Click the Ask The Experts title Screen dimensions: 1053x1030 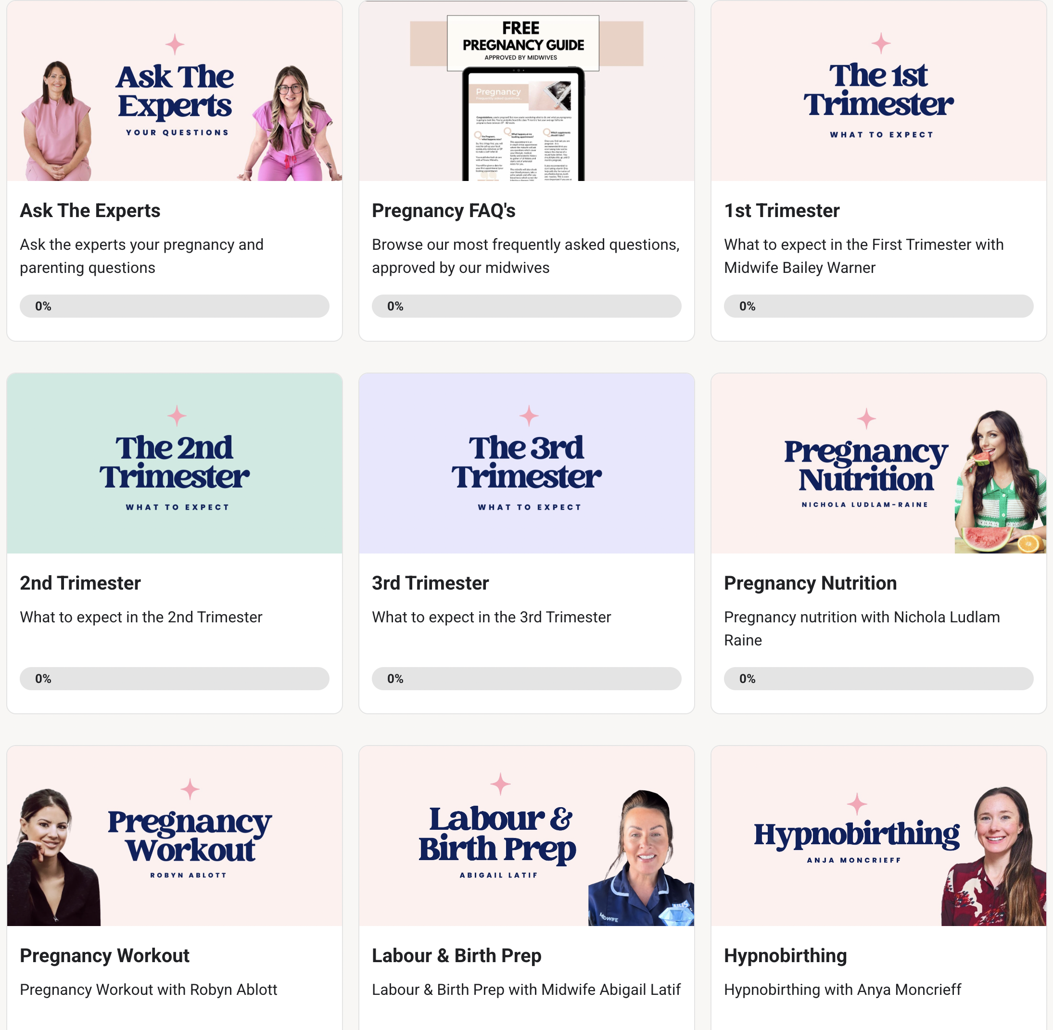point(90,210)
